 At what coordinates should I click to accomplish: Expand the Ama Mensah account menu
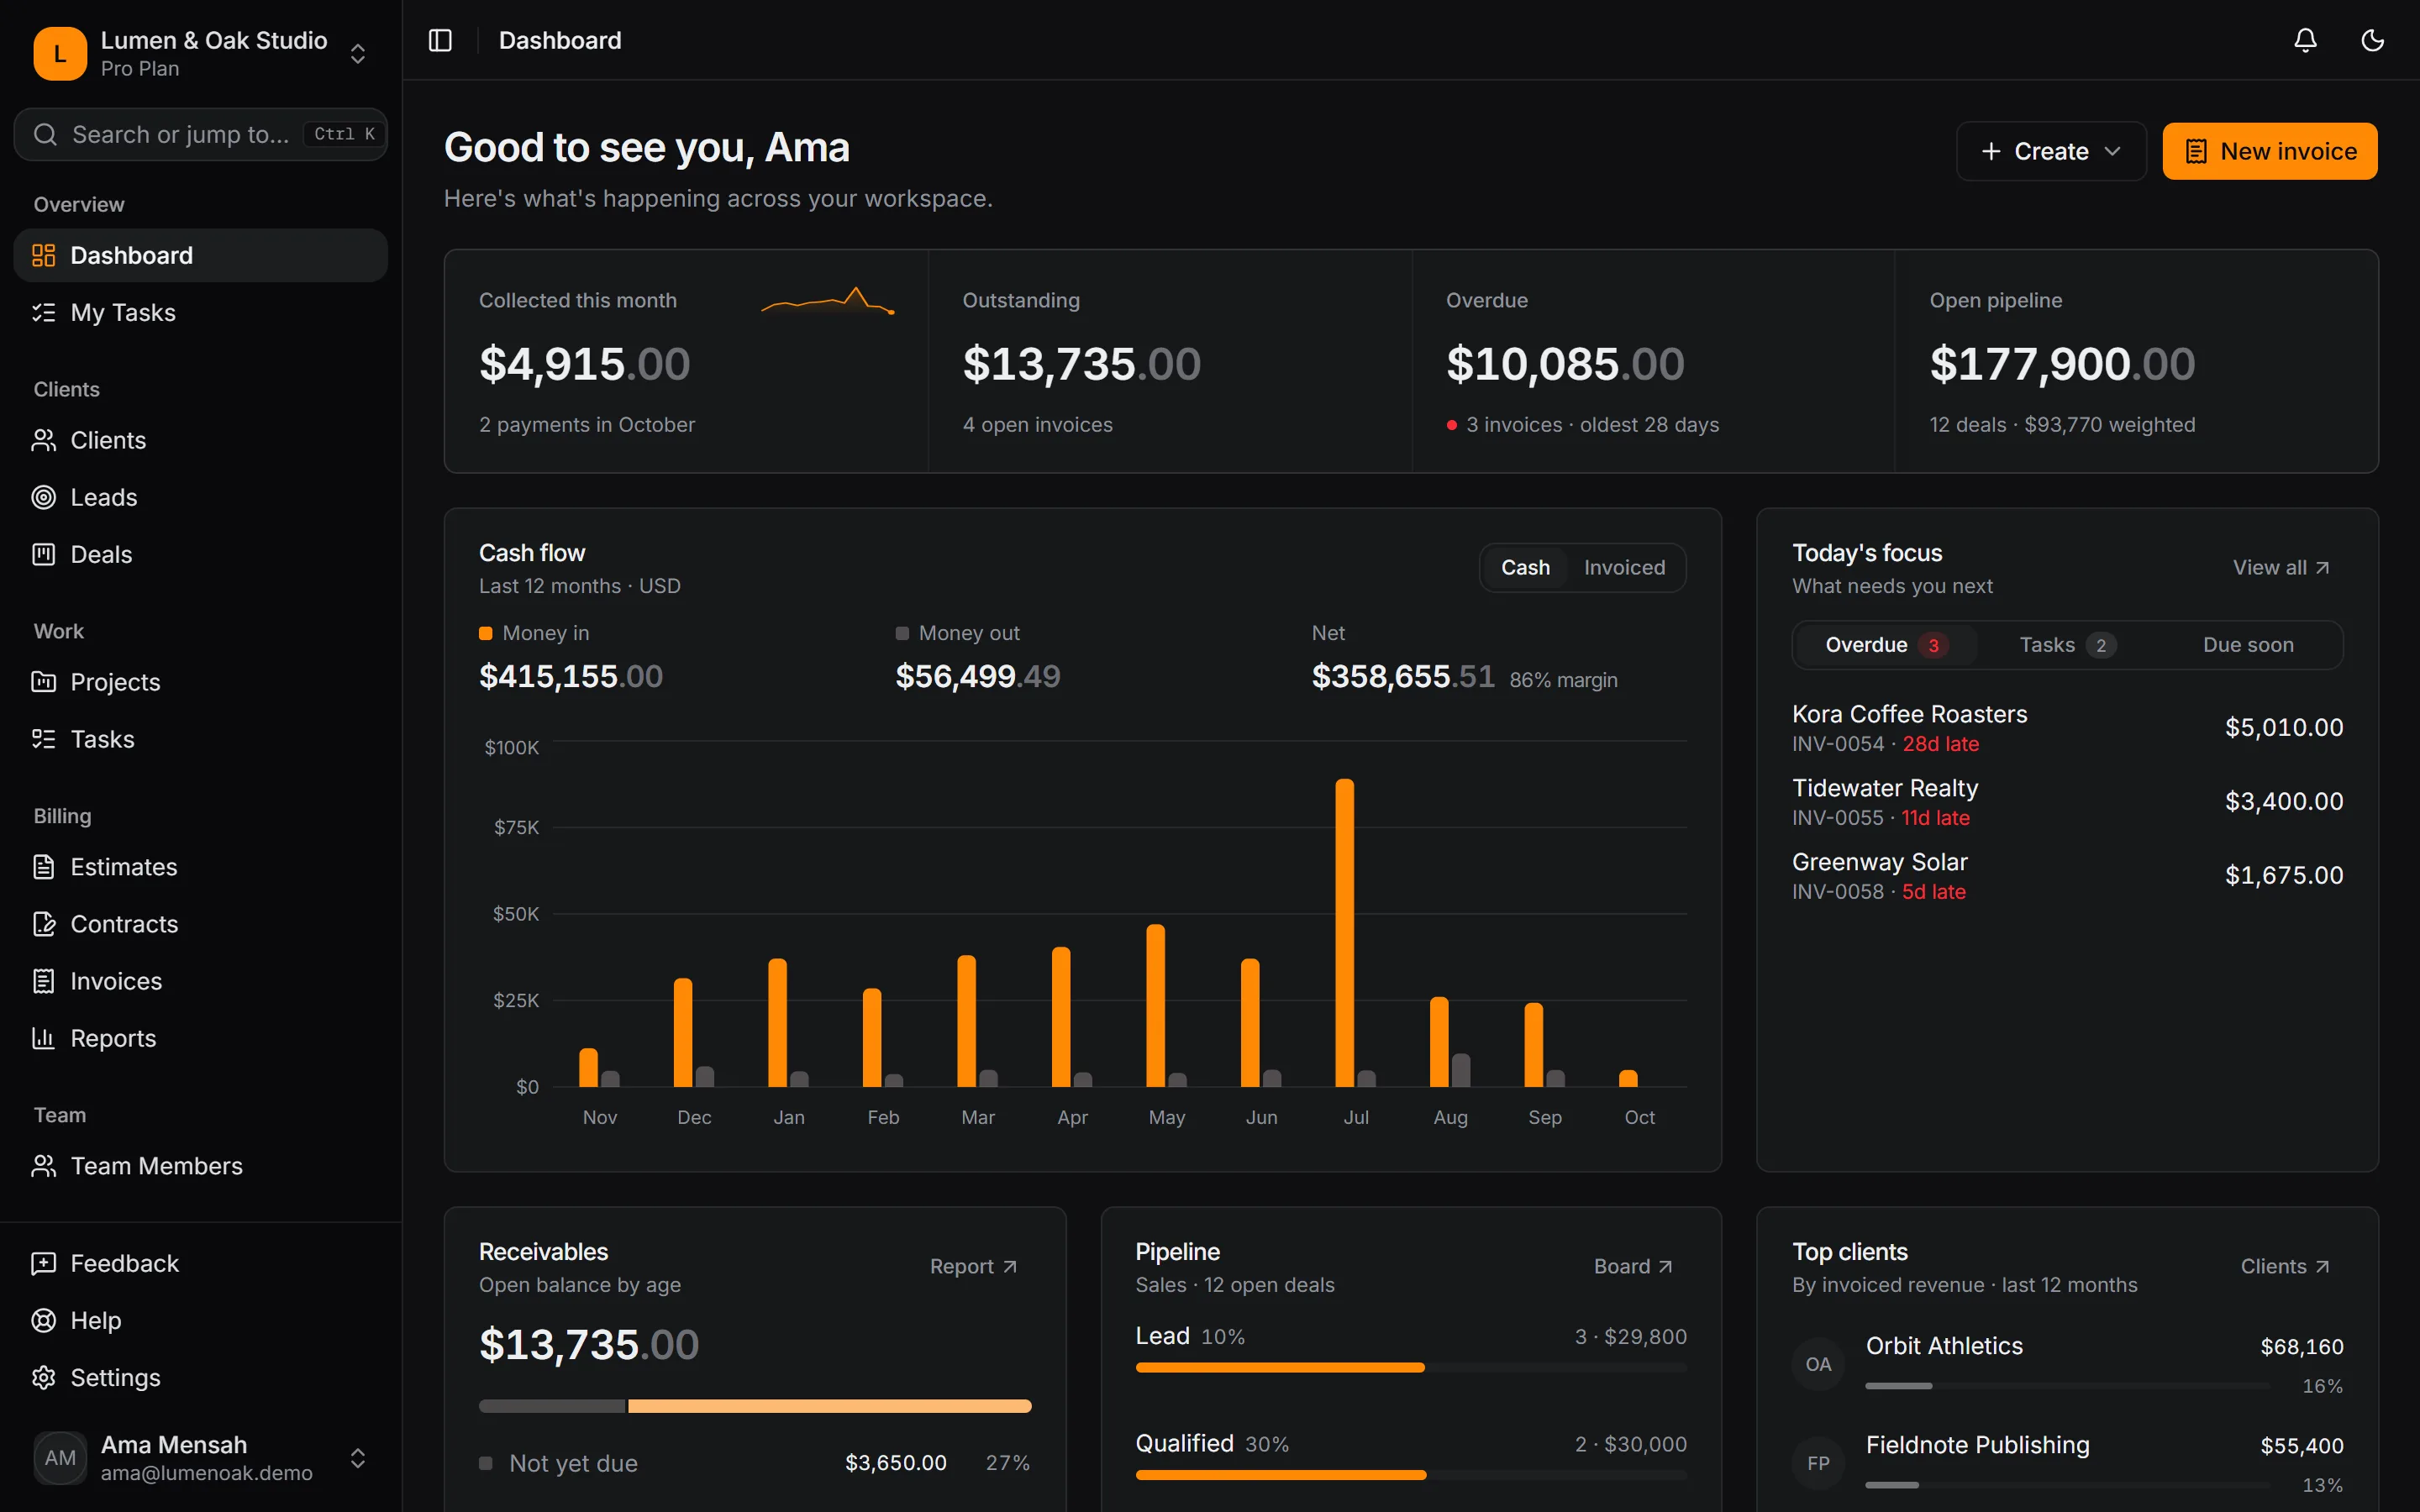coord(358,1458)
